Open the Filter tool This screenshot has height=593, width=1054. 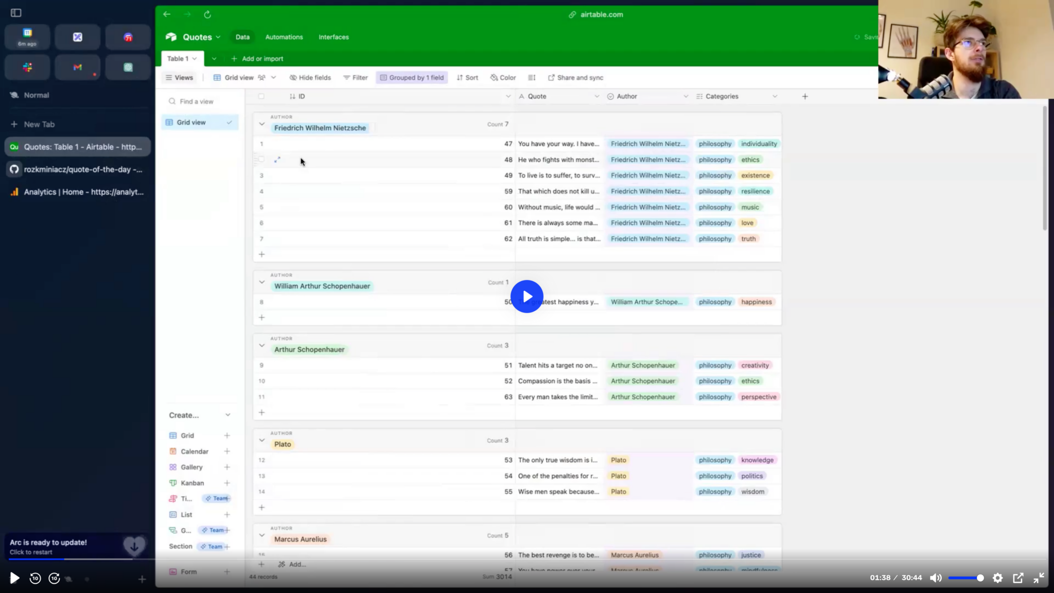pyautogui.click(x=355, y=77)
